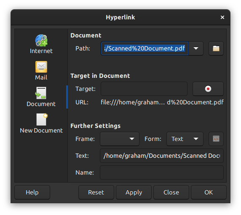The image size is (241, 215).
Task: Switch to the Mail tab label
Action: point(41,77)
